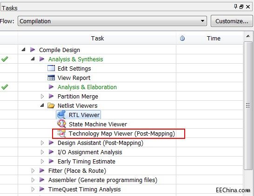Expand the Partition Merge node
Image resolution: width=254 pixels, height=196 pixels.
[42, 97]
